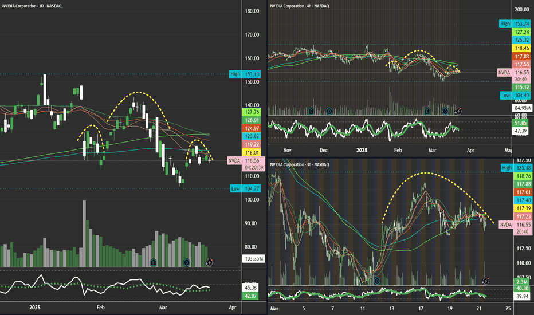
Task: Open first earnings E marker on 4h chart
Action: point(311,111)
